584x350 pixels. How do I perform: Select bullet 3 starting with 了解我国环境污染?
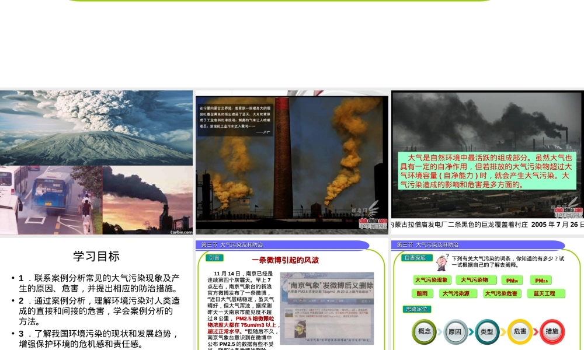(98, 339)
